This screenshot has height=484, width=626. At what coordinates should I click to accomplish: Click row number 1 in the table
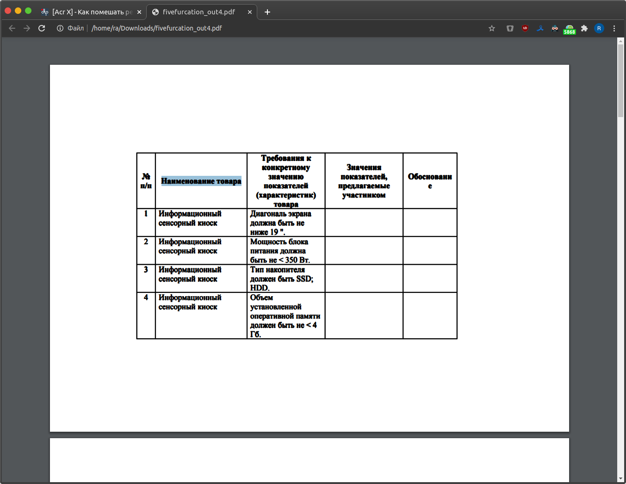click(146, 214)
